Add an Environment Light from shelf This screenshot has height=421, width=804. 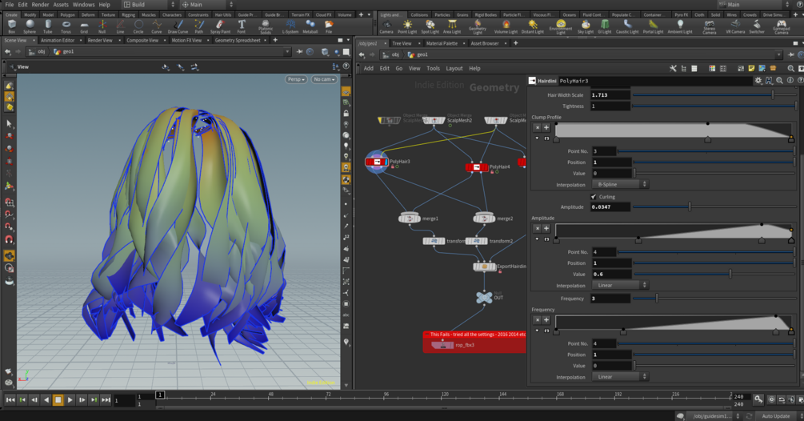point(561,27)
